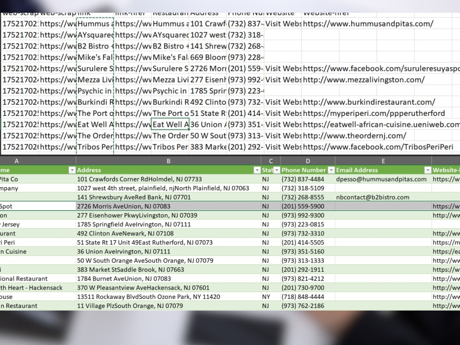Select column E header
This screenshot has height=345, width=460.
coord(383,161)
